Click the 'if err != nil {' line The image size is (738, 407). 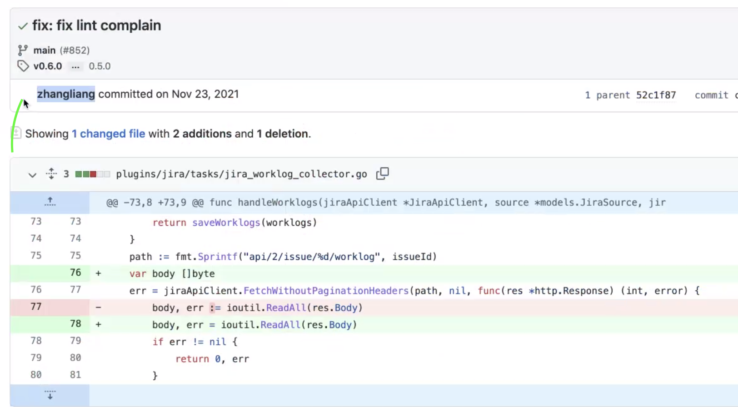point(194,342)
